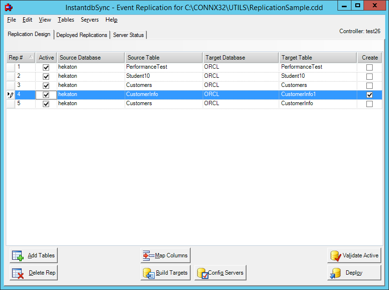Click the pencil edit indicator on row 4

[10, 94]
